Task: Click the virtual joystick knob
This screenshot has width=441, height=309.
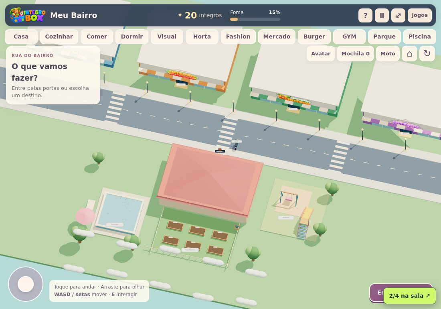Action: pos(26,284)
